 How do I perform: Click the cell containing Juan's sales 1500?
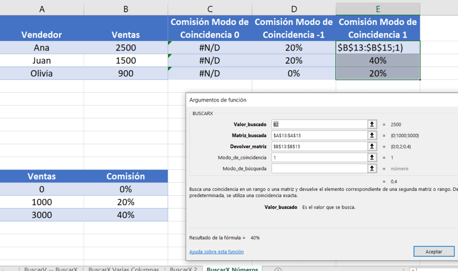[x=125, y=60]
